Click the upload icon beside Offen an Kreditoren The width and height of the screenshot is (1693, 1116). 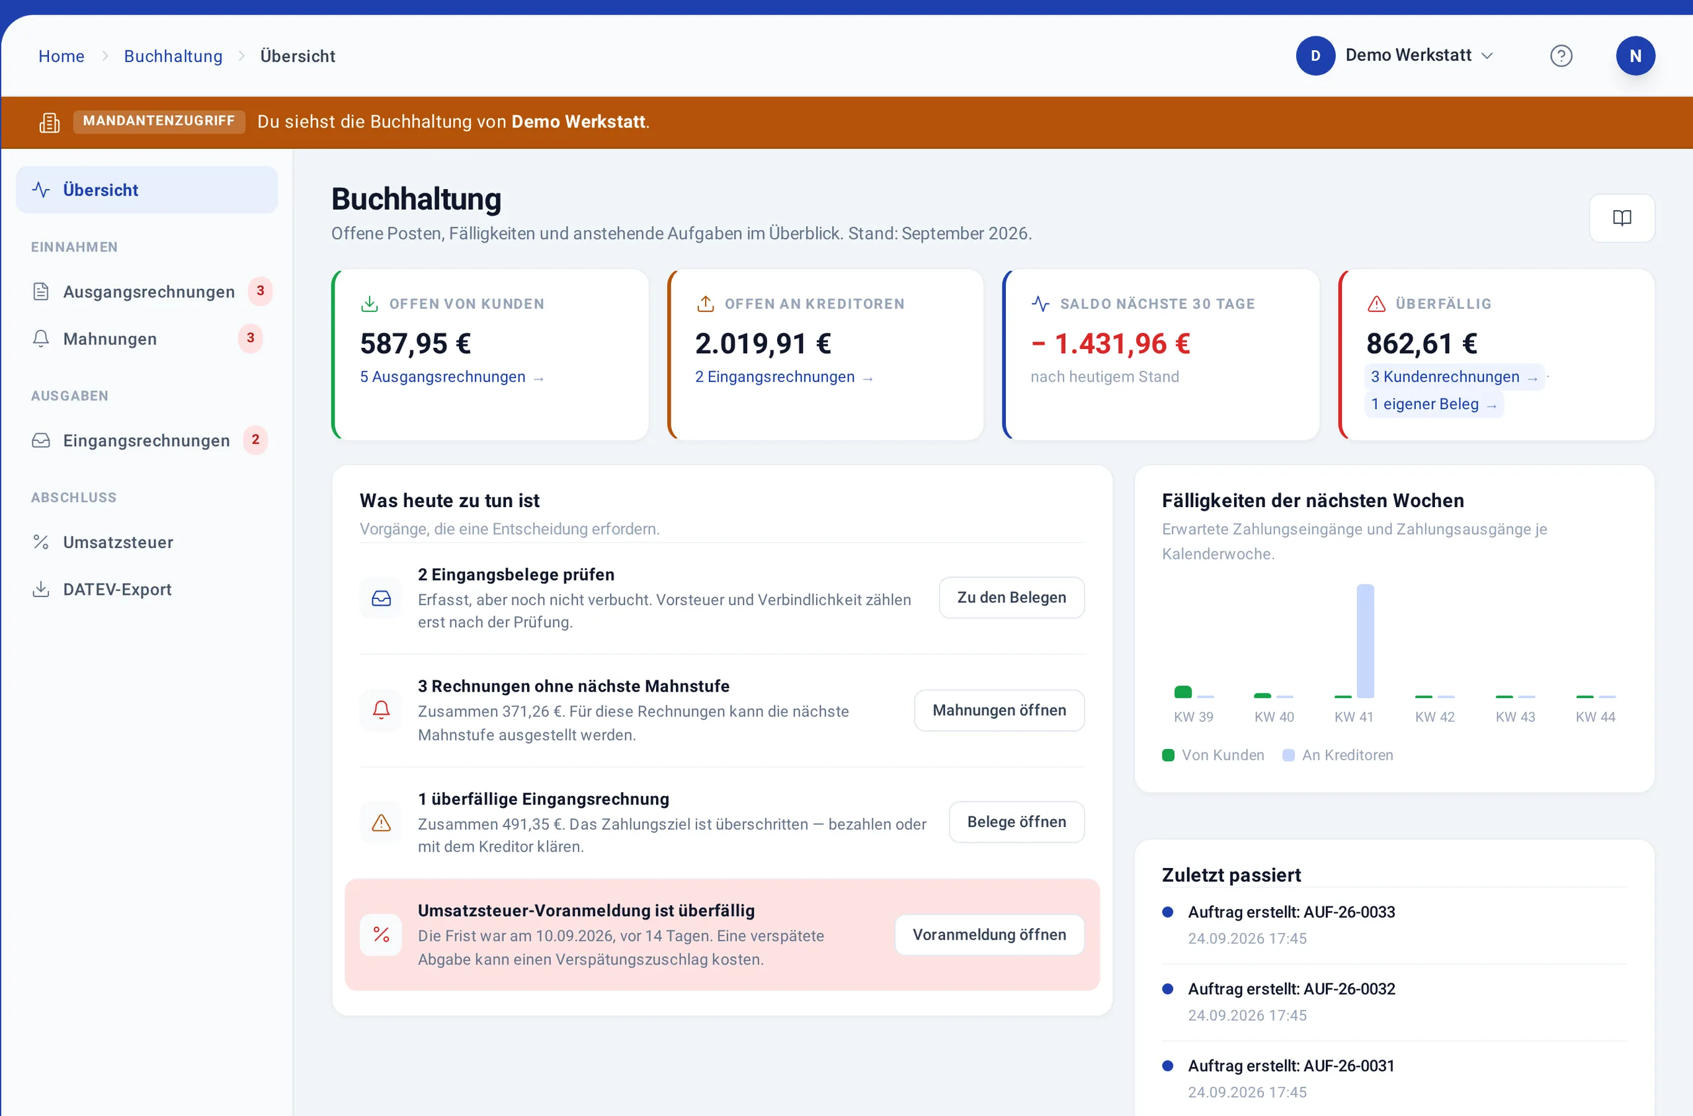tap(705, 304)
